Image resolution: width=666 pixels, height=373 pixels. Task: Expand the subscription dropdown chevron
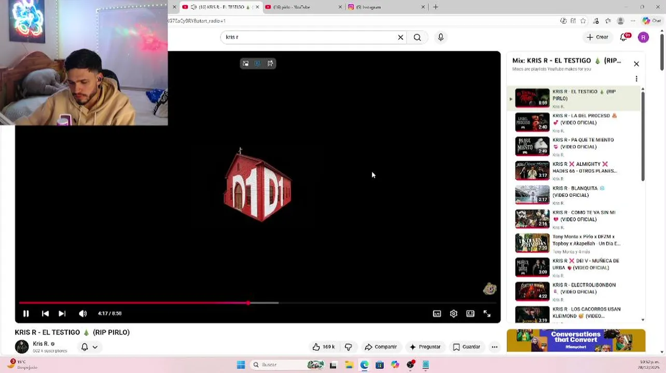click(95, 347)
